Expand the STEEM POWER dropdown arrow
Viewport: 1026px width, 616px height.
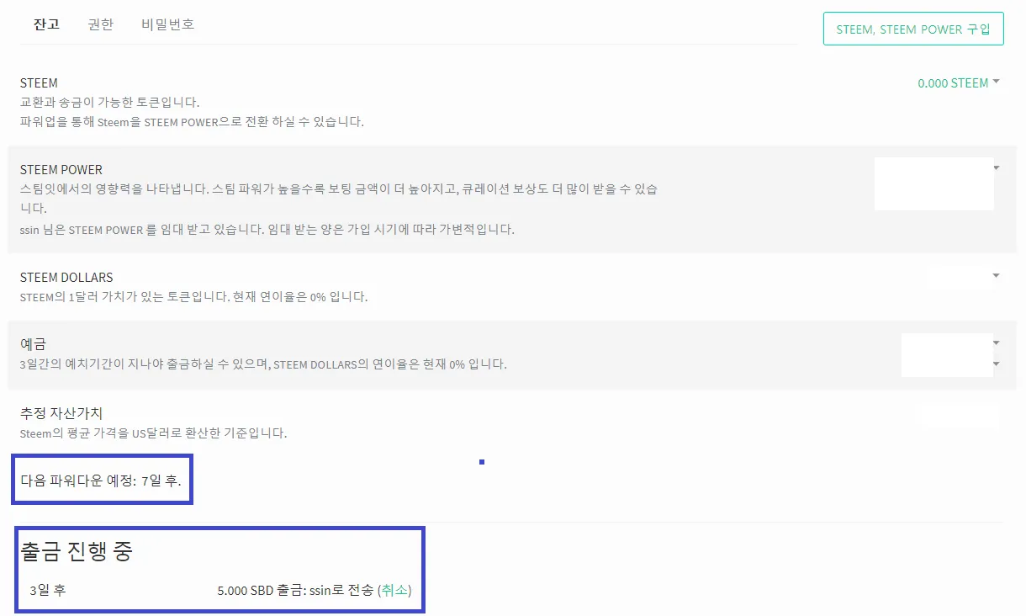pyautogui.click(x=997, y=168)
